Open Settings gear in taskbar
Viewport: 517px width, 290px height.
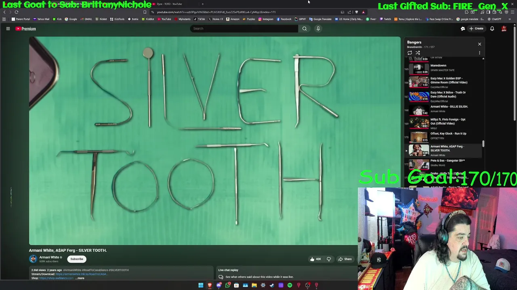263,285
